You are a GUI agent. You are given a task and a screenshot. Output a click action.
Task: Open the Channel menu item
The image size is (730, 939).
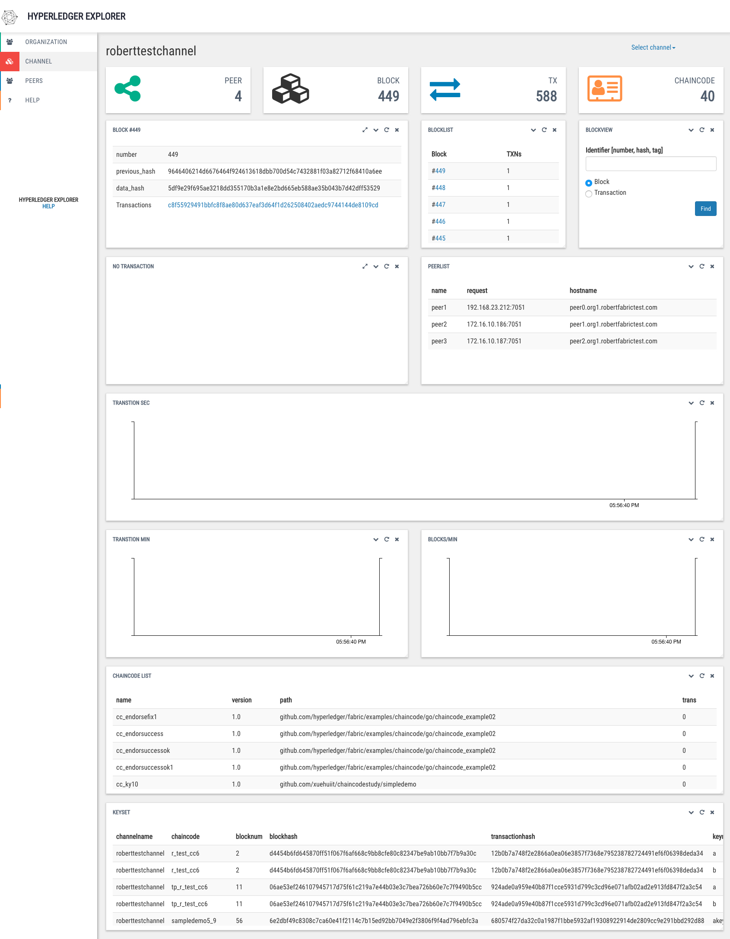click(x=49, y=61)
